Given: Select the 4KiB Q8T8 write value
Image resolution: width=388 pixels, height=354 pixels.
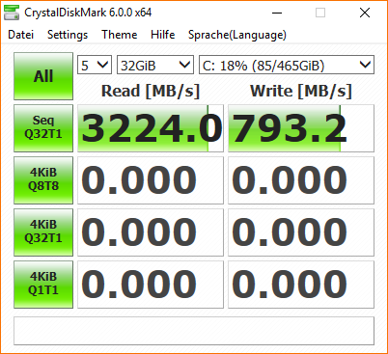Looking at the screenshot, I should (301, 180).
